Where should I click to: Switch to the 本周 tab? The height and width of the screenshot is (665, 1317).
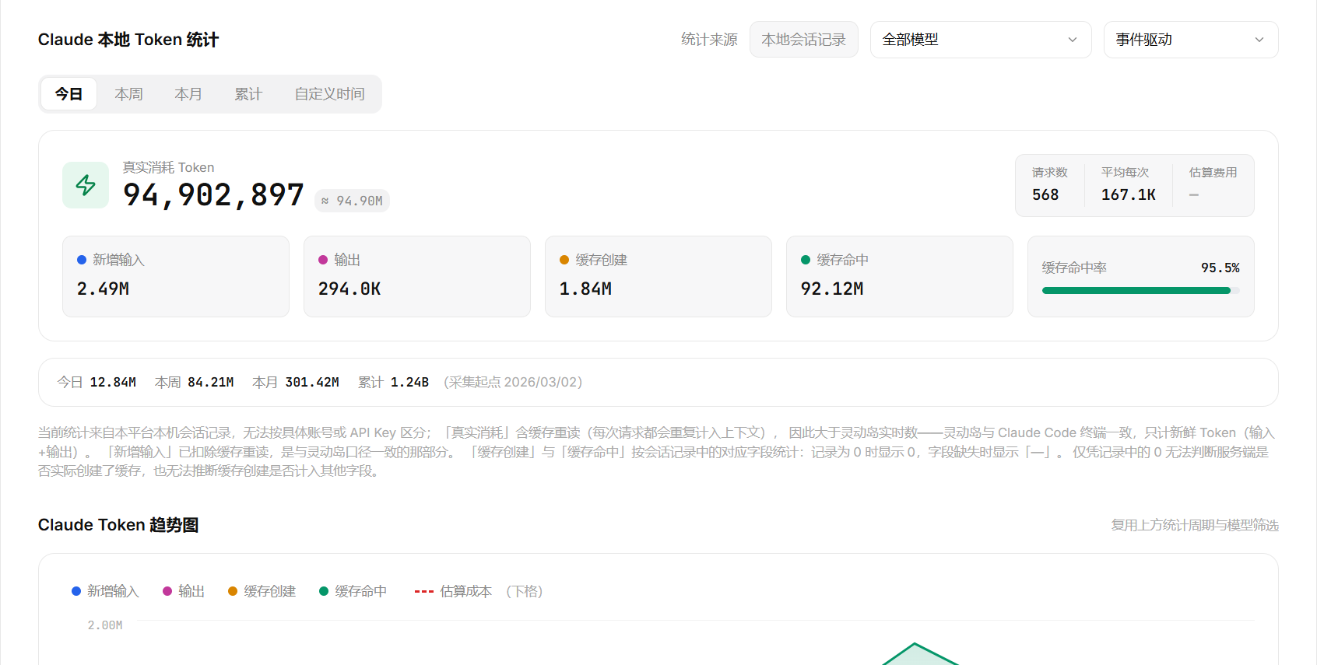[128, 94]
